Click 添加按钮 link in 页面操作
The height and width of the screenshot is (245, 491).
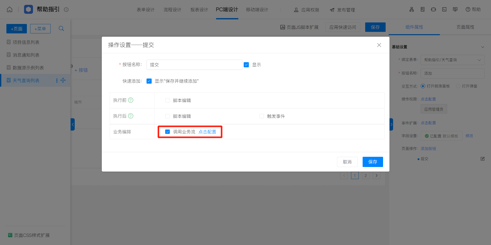tap(428, 149)
